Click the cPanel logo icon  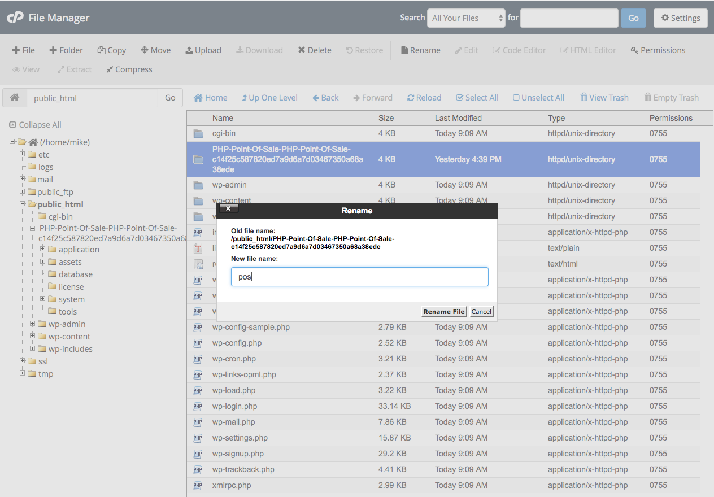point(15,18)
